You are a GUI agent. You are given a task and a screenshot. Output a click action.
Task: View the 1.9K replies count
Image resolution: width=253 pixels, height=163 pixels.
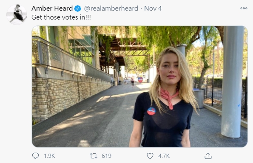point(49,156)
